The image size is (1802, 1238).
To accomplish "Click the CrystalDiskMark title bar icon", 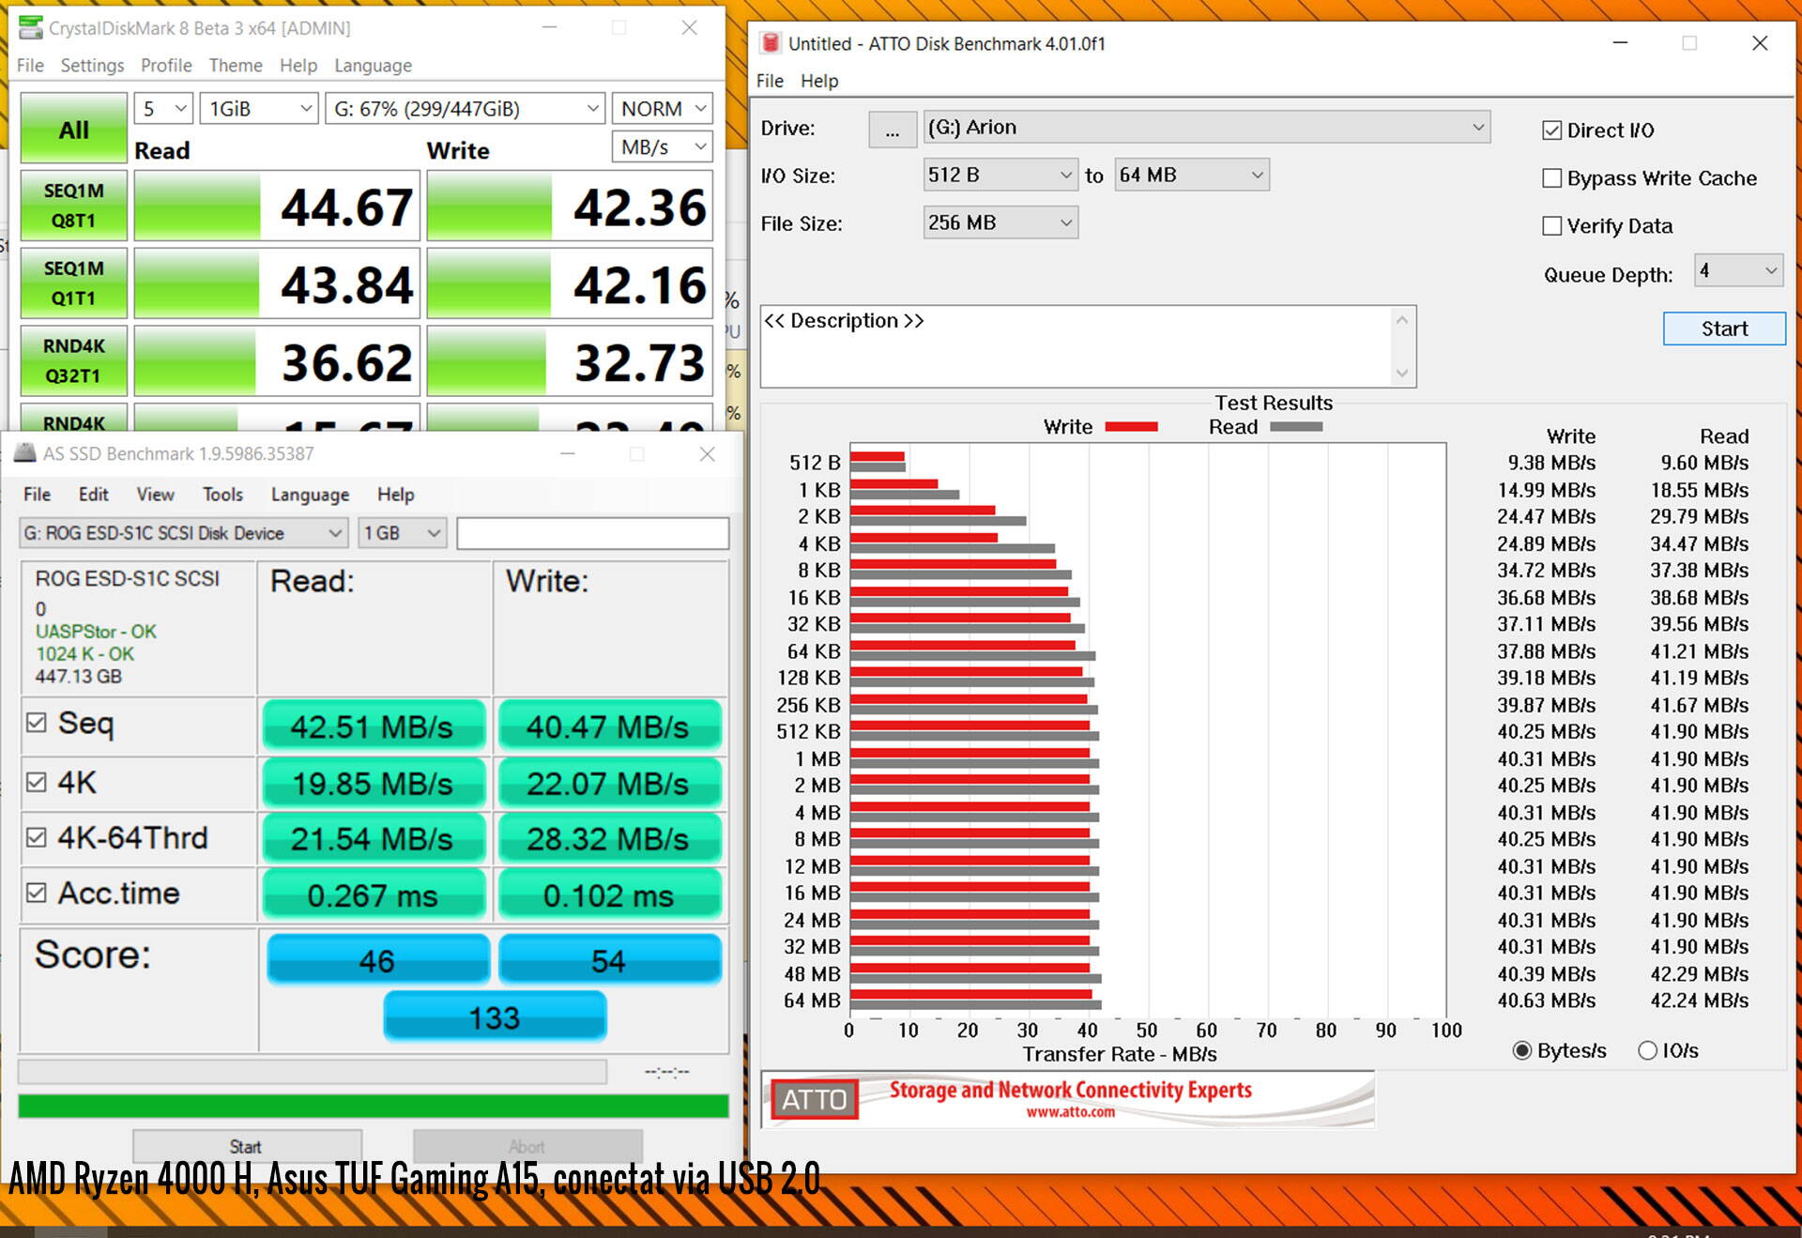I will (x=30, y=27).
